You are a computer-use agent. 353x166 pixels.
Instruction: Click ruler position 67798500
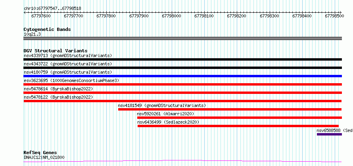pos(335,16)
